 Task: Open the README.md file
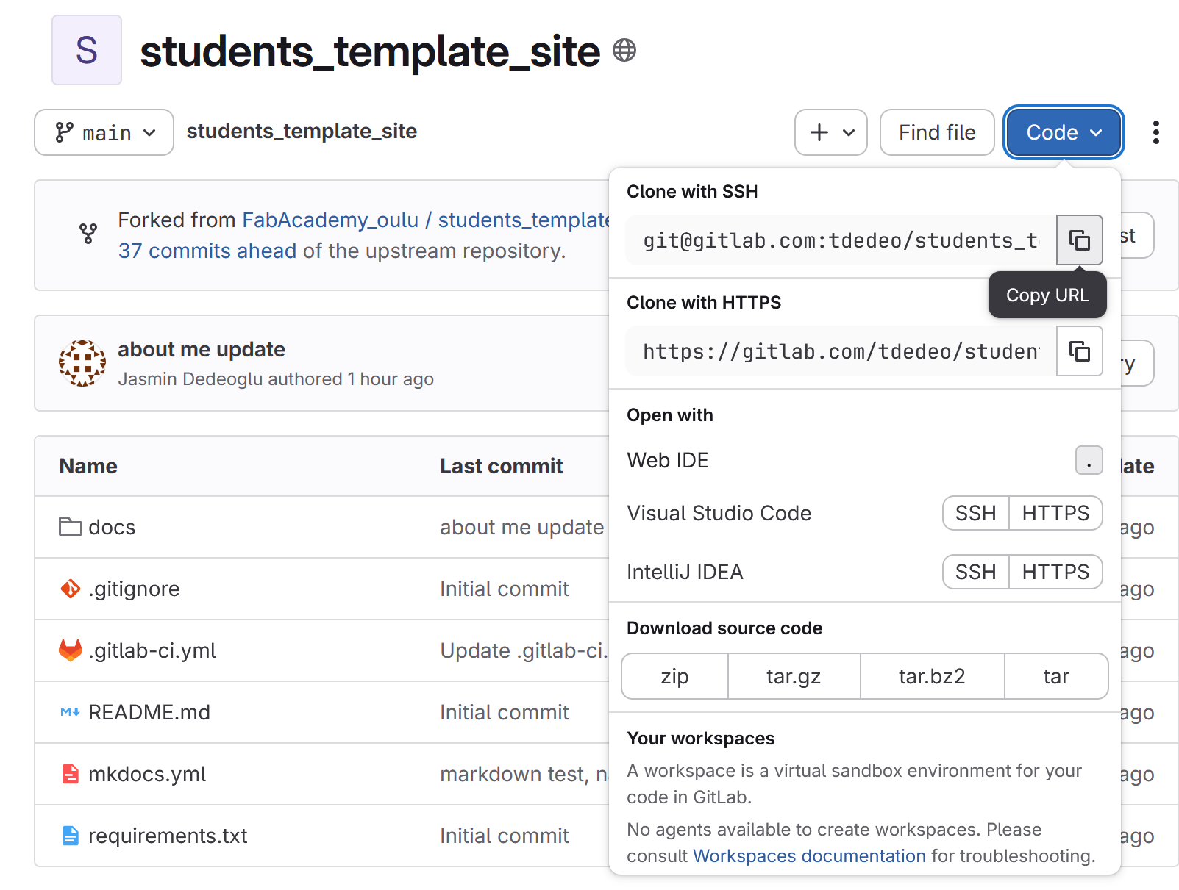(x=149, y=712)
